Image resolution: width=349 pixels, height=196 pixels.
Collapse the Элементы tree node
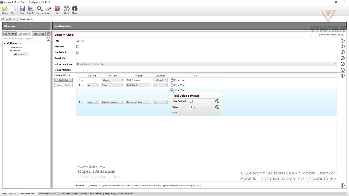[x=8, y=51]
